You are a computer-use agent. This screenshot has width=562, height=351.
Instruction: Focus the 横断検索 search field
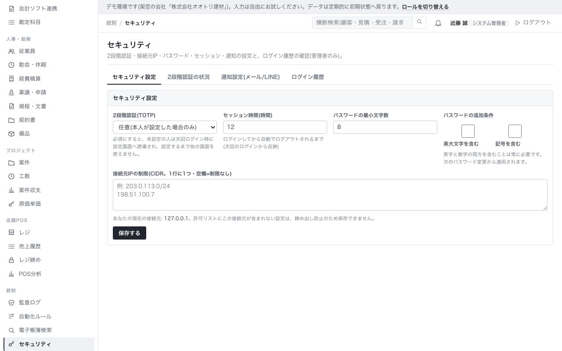pos(362,22)
